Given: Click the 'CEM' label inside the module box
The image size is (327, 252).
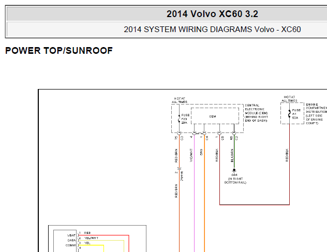Looking at the screenshot, I should [213, 116].
